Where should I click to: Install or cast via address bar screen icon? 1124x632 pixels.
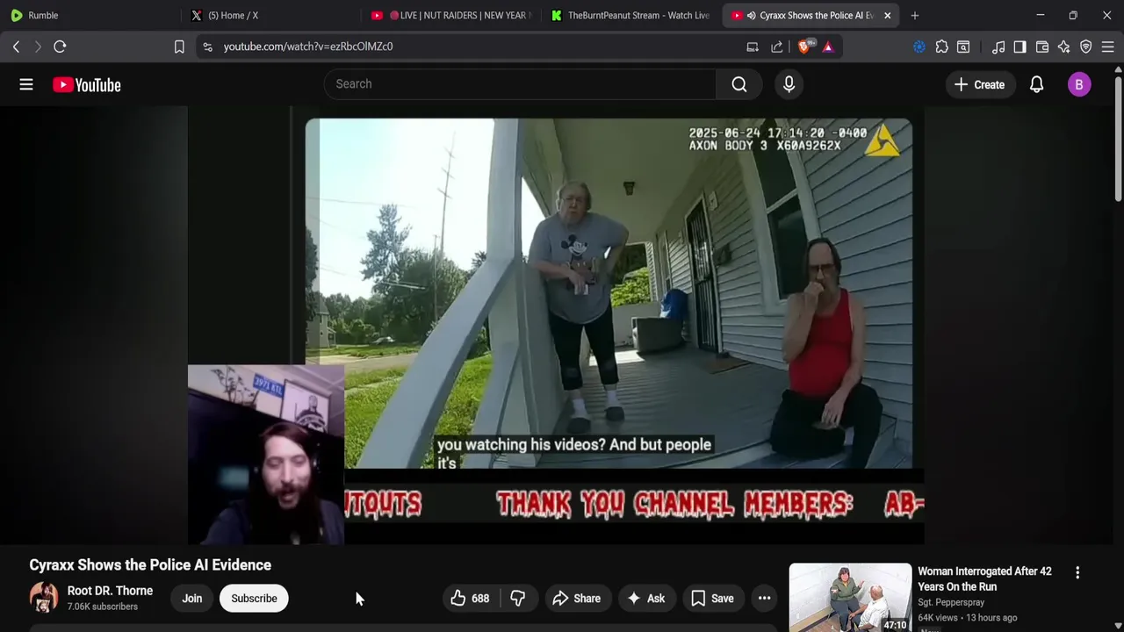753,47
